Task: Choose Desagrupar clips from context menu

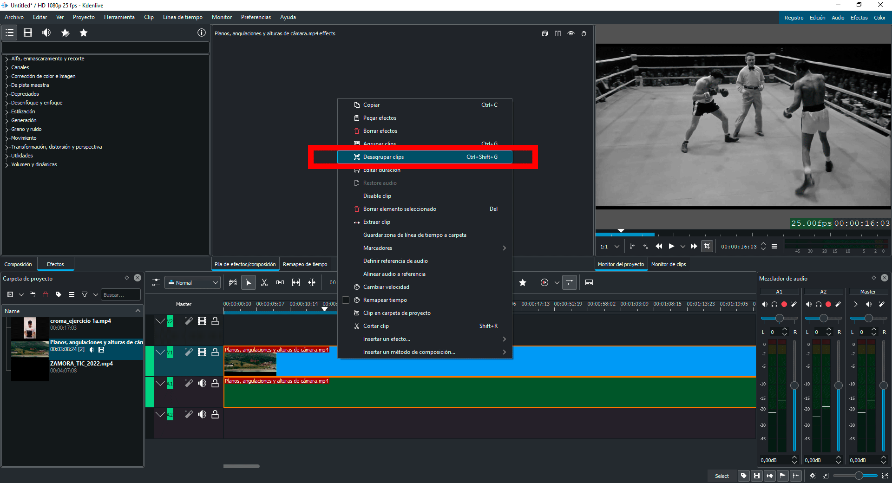Action: [x=425, y=157]
